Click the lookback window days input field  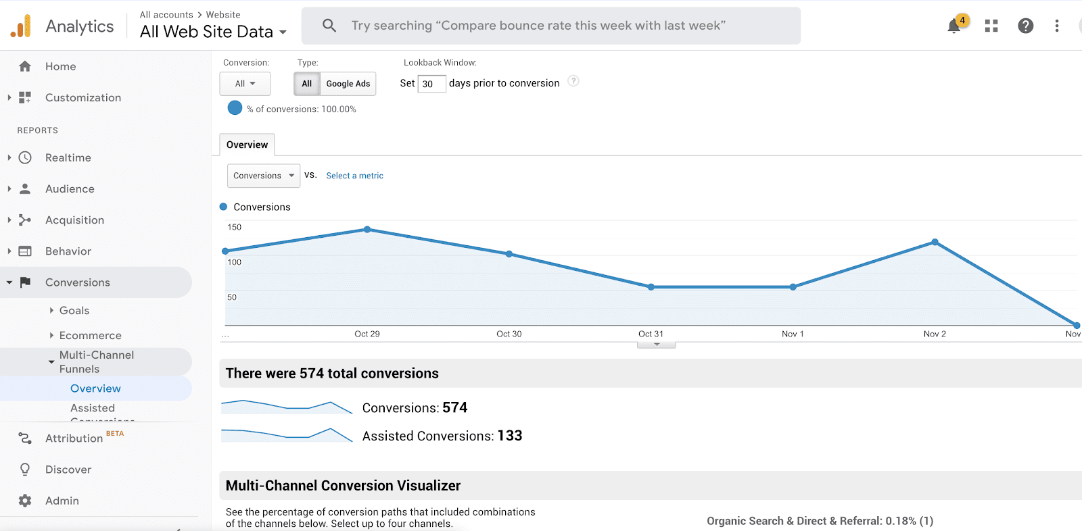[431, 84]
